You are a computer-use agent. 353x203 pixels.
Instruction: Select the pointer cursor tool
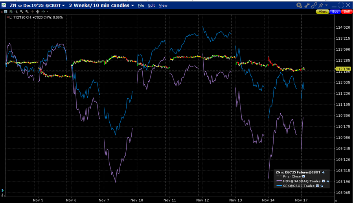[x=16, y=12]
